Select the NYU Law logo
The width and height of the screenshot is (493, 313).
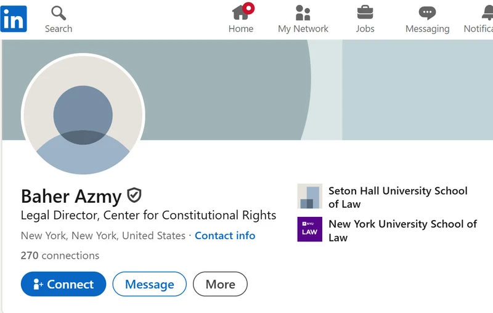[310, 229]
